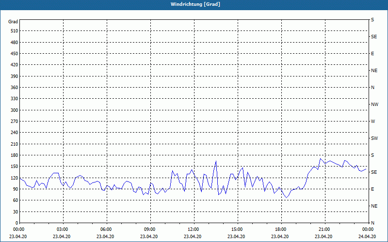Click the 09:00 time axis label
388x242 pixels.
pos(150,229)
